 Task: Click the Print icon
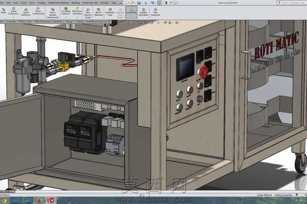click(x=146, y=3)
